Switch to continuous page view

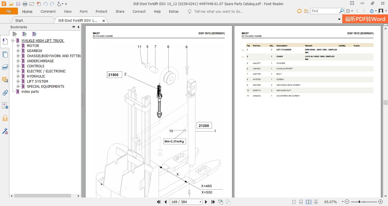pos(301,202)
